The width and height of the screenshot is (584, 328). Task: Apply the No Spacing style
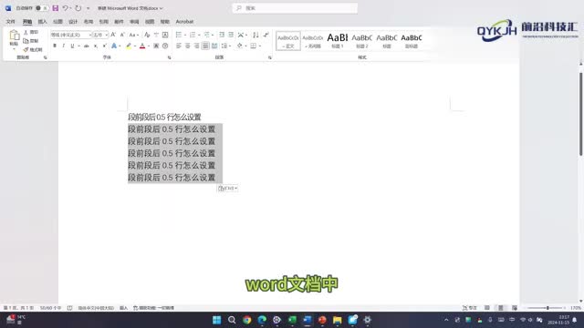tap(312, 41)
